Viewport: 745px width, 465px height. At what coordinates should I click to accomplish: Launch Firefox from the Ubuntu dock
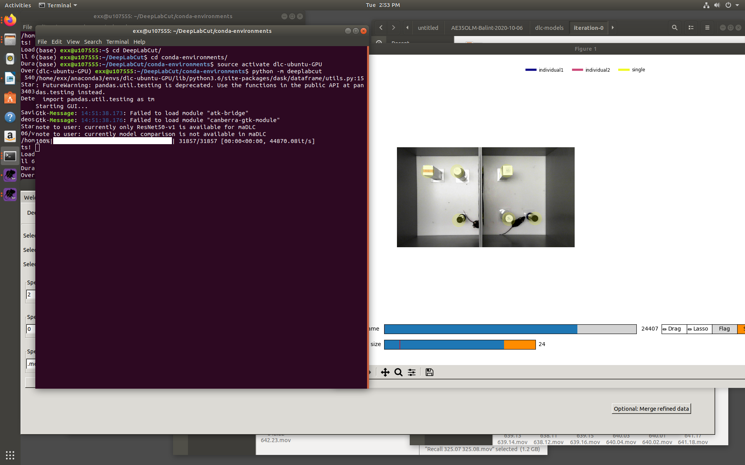coord(10,20)
